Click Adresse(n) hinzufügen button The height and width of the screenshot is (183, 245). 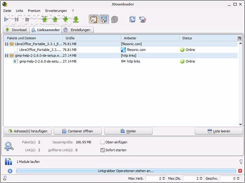pos(28,131)
